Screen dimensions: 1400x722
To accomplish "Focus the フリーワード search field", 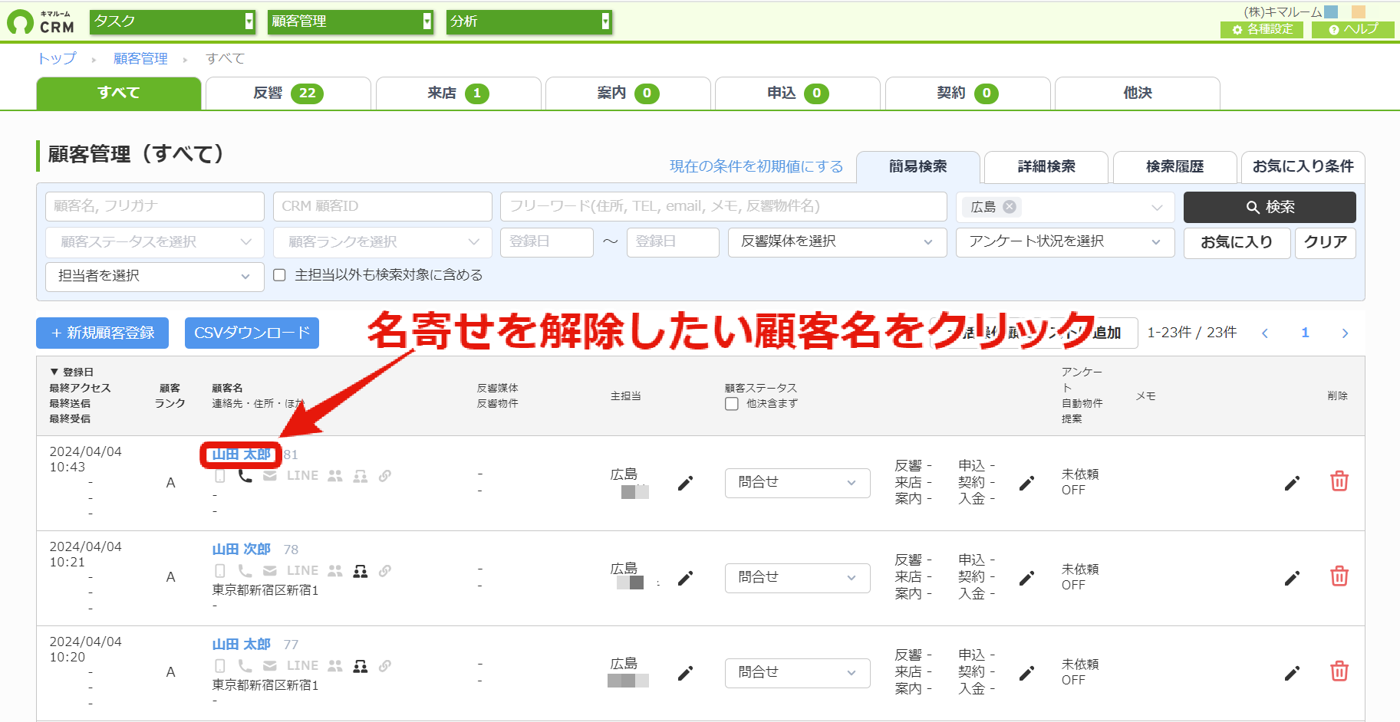I will [723, 207].
